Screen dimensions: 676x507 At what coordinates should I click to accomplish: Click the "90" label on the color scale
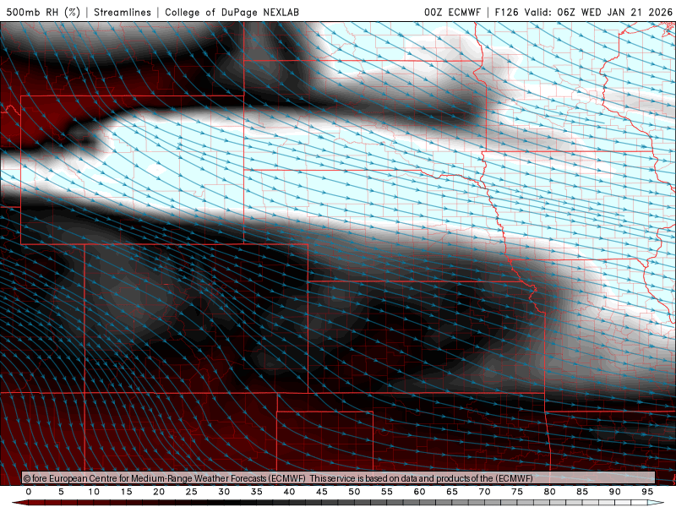point(615,492)
